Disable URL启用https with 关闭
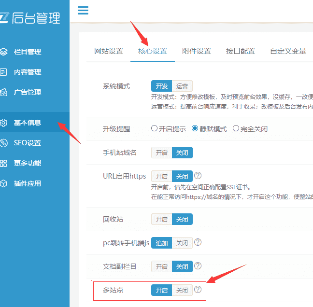The width and height of the screenshot is (313, 307). click(x=182, y=176)
